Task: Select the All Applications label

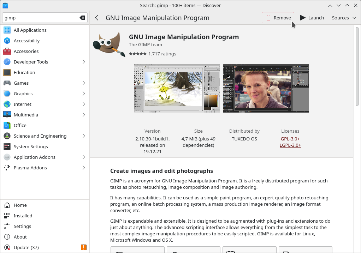Action: (x=30, y=30)
